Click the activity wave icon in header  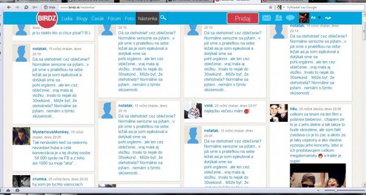coord(328,18)
